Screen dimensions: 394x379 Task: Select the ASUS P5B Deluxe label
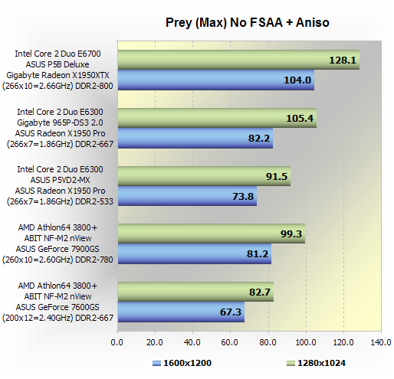(57, 64)
